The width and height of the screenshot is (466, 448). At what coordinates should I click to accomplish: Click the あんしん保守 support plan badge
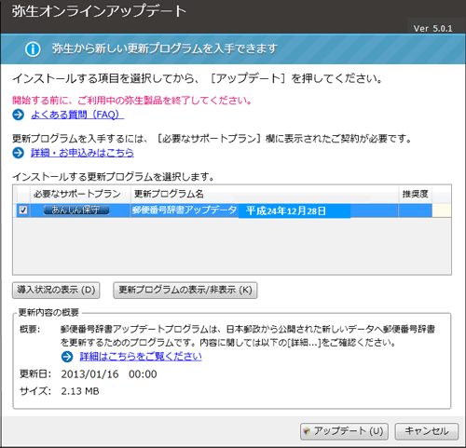click(76, 210)
